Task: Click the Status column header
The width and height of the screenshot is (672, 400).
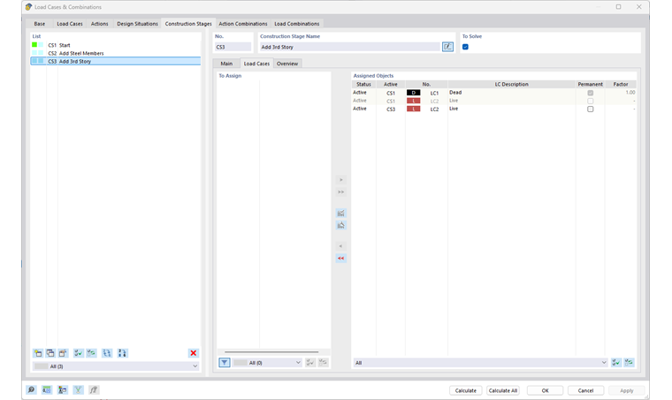Action: pyautogui.click(x=363, y=84)
